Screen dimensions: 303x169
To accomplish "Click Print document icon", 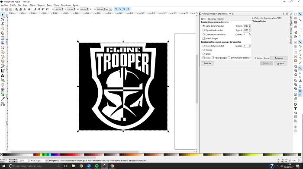I will coord(296,27).
